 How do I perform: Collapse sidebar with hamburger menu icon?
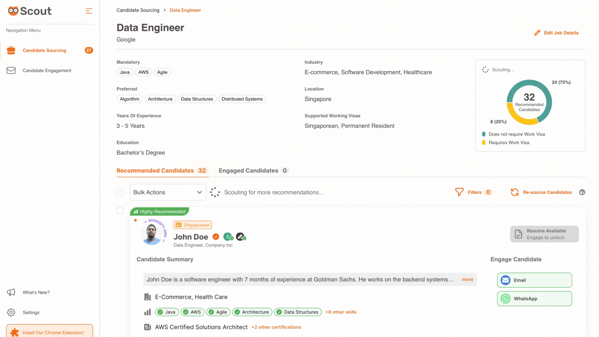(x=89, y=11)
